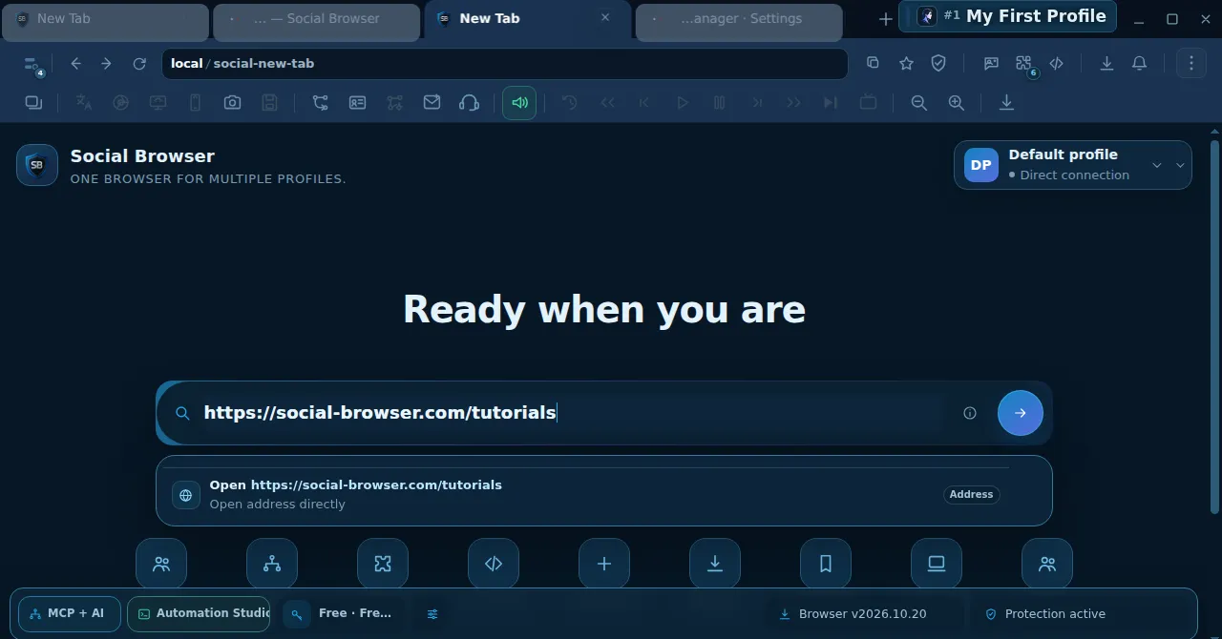The width and height of the screenshot is (1222, 639).
Task: Bookmark this page with the star icon
Action: point(906,64)
